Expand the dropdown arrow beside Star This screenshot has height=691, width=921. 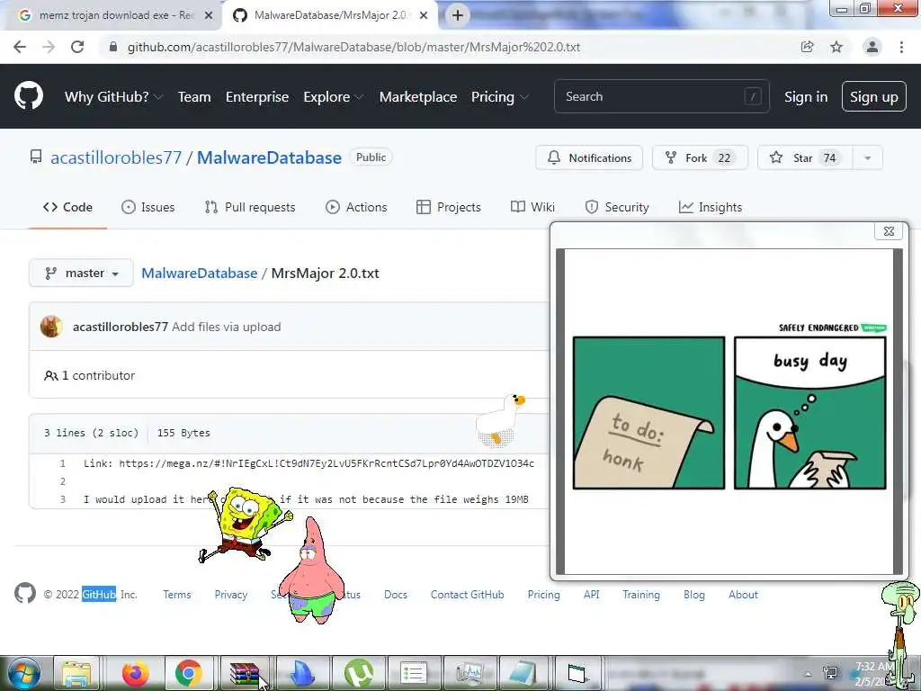tap(868, 157)
